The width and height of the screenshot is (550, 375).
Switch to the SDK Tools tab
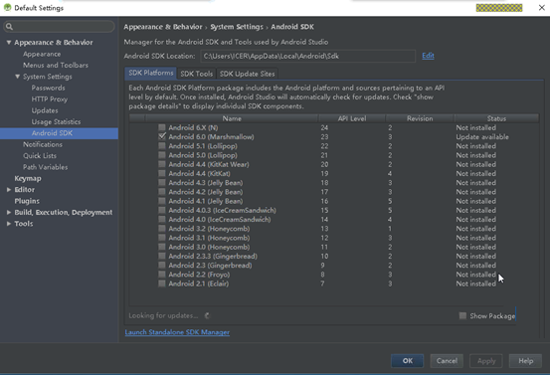(x=197, y=74)
